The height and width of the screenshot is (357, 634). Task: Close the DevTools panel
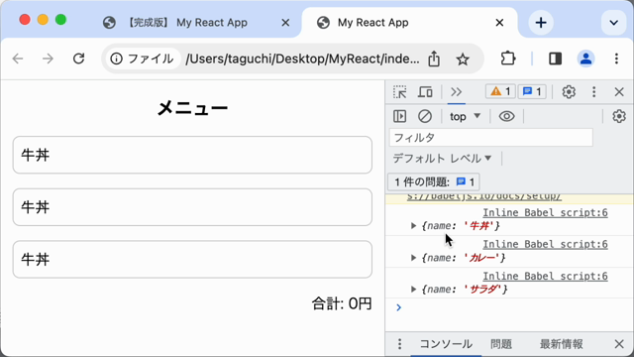pyautogui.click(x=619, y=92)
